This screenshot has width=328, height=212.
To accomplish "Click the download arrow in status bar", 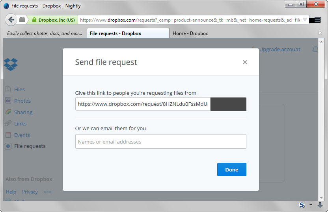I will (x=320, y=205).
